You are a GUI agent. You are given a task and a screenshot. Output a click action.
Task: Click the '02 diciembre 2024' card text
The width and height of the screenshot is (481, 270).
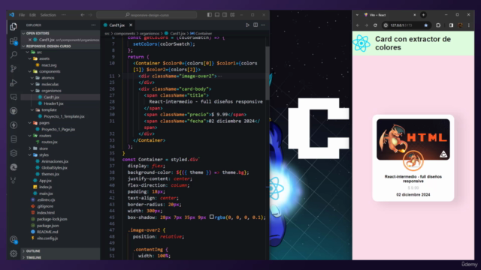point(413,195)
